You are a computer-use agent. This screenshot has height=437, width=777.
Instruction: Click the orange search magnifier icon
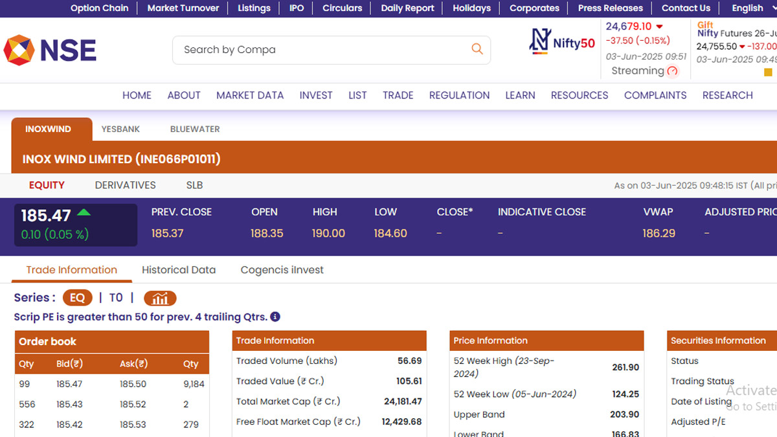pyautogui.click(x=477, y=49)
